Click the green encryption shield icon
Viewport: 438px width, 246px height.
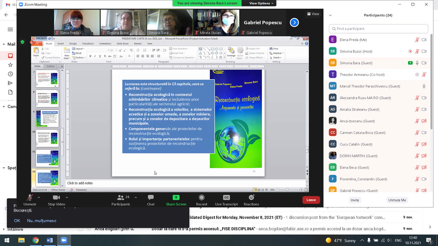22,42
